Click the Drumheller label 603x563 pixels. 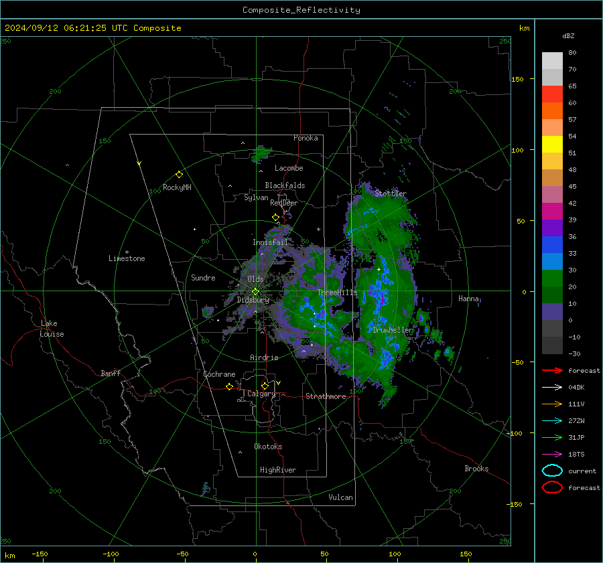click(x=393, y=330)
